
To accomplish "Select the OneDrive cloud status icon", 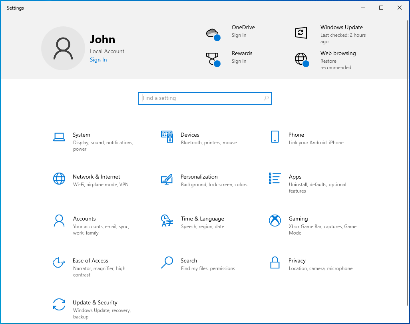I will point(213,33).
